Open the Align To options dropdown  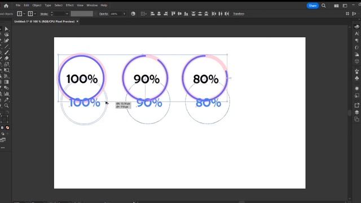point(144,14)
